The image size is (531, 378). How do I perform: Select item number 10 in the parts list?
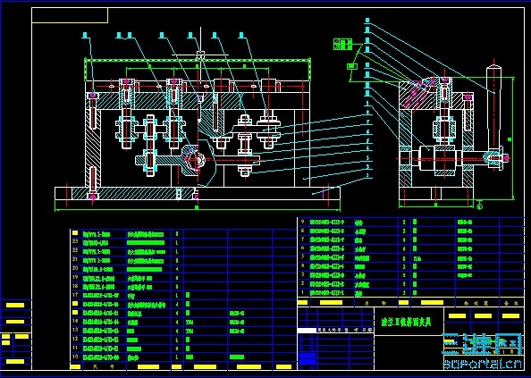75,357
